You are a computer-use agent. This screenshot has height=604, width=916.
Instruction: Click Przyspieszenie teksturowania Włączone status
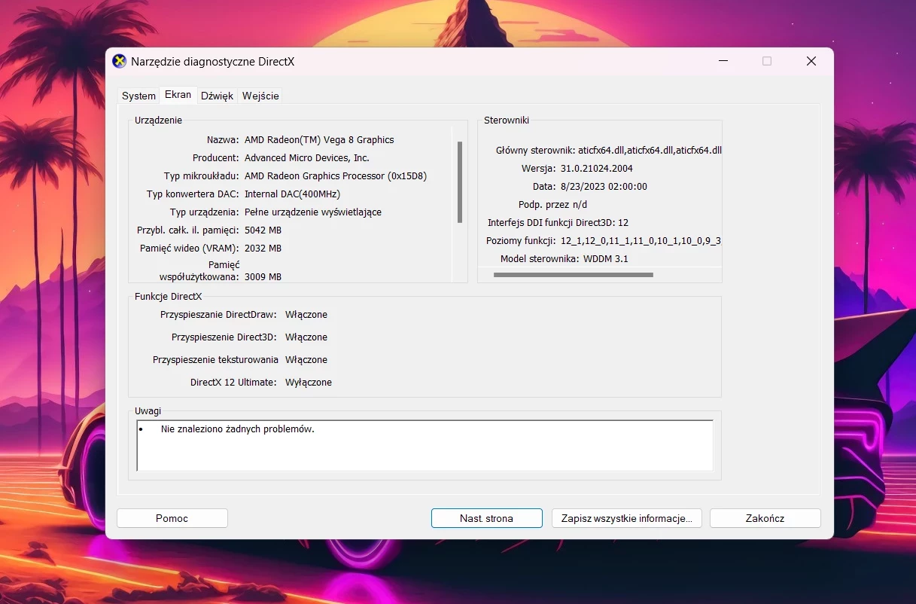pos(306,360)
